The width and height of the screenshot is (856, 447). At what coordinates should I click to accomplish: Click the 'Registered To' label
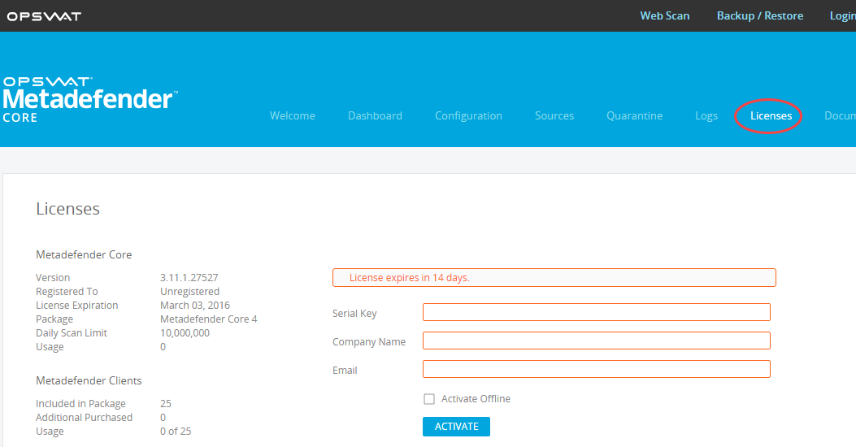pos(67,292)
